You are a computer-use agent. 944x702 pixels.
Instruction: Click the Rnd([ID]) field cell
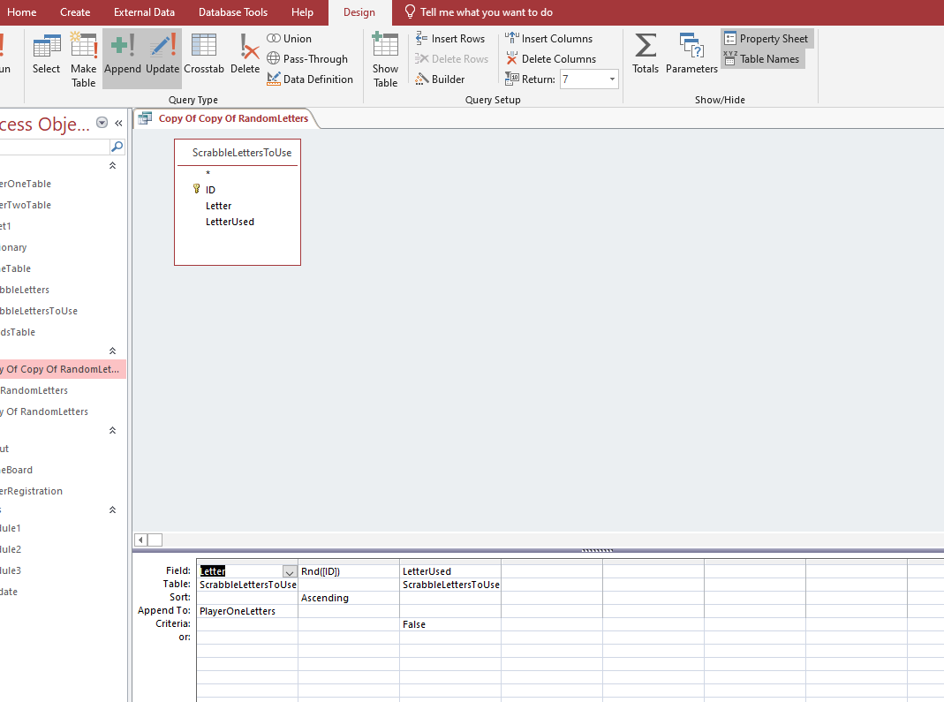tap(349, 571)
